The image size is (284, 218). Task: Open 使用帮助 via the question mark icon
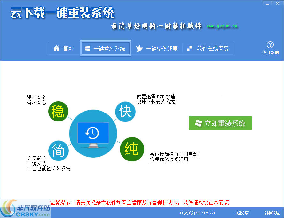pyautogui.click(x=270, y=45)
